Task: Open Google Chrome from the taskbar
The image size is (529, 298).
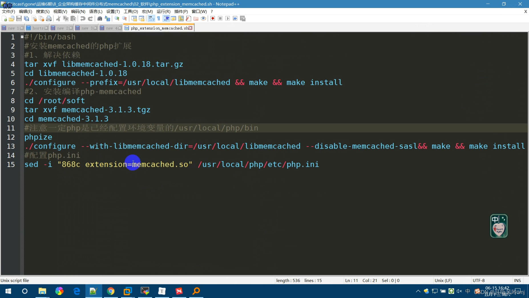Action: point(111,291)
